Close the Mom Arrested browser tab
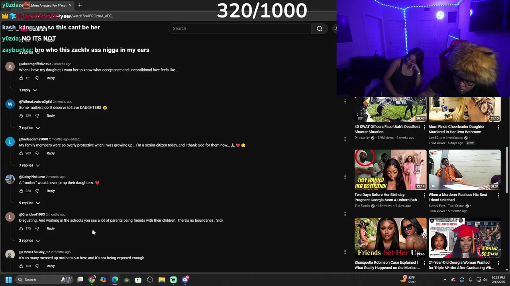Image resolution: width=510 pixels, height=286 pixels. [x=70, y=5]
